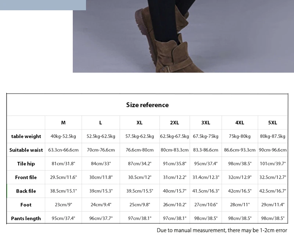Click the 'Pants length' row label

point(26,218)
